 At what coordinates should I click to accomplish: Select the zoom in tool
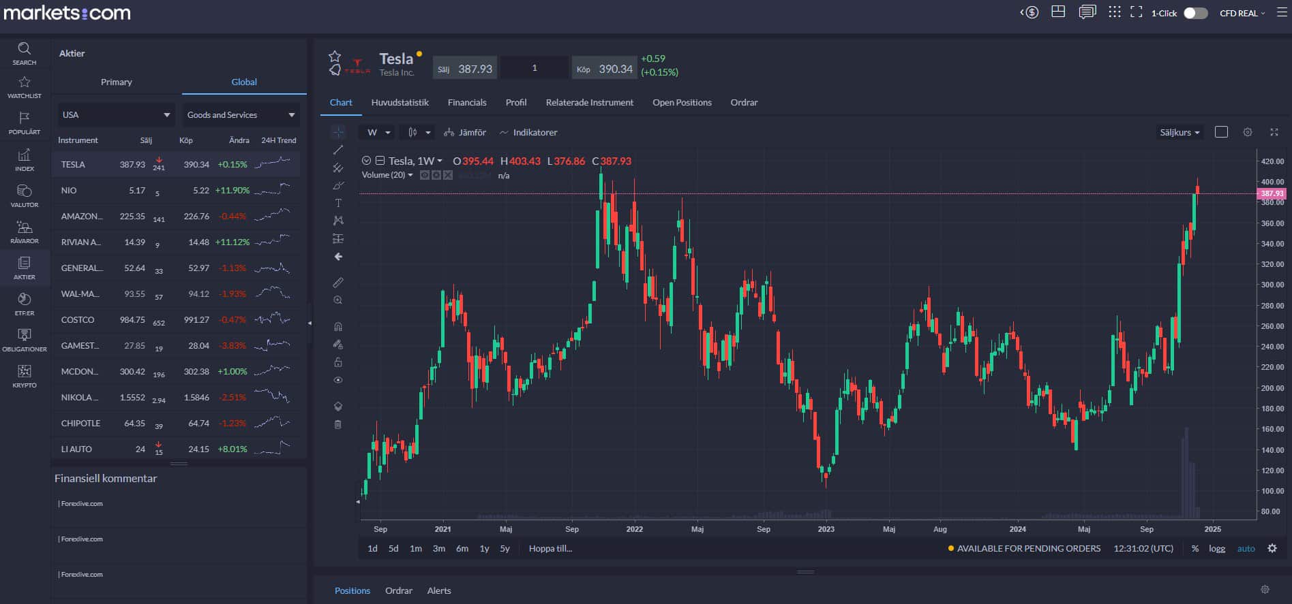coord(338,300)
